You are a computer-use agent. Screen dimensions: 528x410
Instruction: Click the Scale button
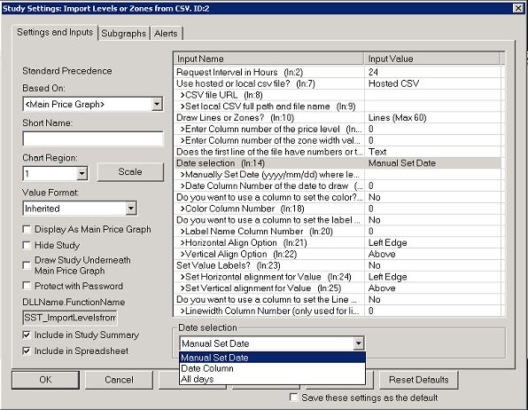click(130, 172)
